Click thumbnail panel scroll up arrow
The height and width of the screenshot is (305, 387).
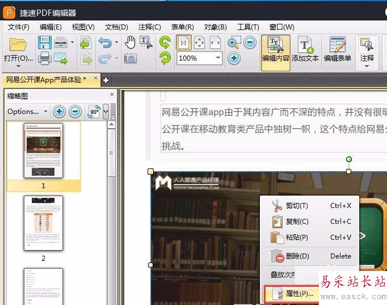pyautogui.click(x=111, y=125)
